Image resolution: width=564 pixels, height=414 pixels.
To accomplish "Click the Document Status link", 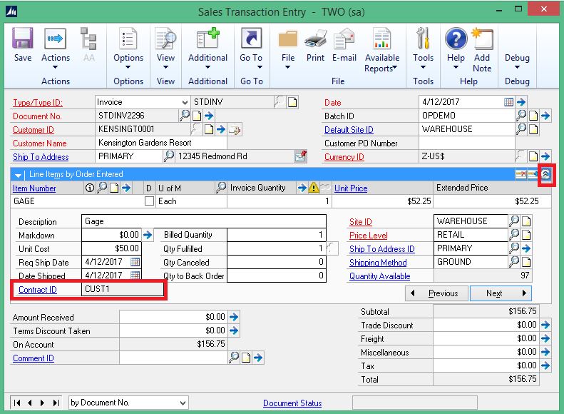I will (292, 403).
